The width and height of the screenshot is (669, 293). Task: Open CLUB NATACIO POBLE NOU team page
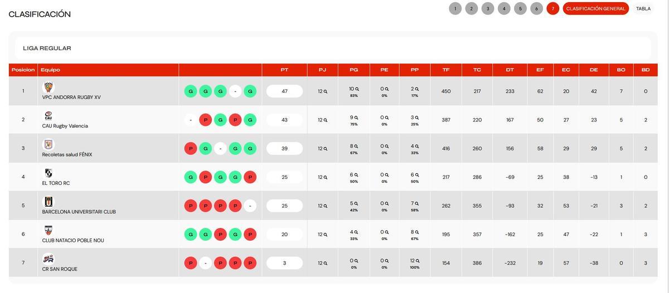pos(73,241)
